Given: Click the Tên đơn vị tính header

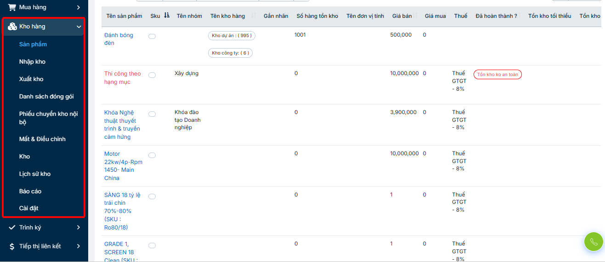Looking at the screenshot, I should (365, 16).
